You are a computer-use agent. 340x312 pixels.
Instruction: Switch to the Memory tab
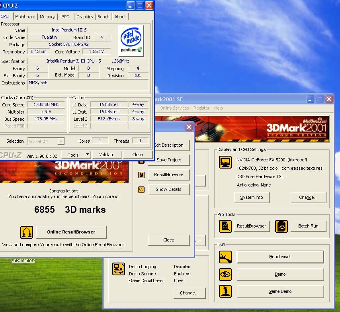47,17
